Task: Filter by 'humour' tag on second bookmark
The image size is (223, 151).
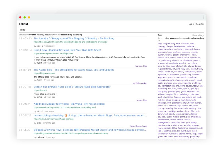Action: click(138, 66)
